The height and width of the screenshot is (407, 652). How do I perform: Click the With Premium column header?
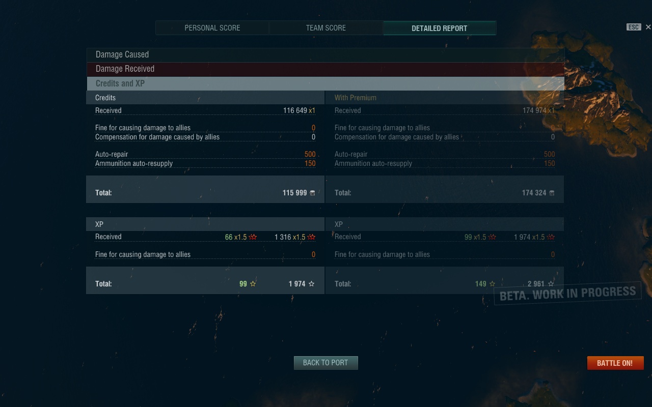pyautogui.click(x=356, y=98)
